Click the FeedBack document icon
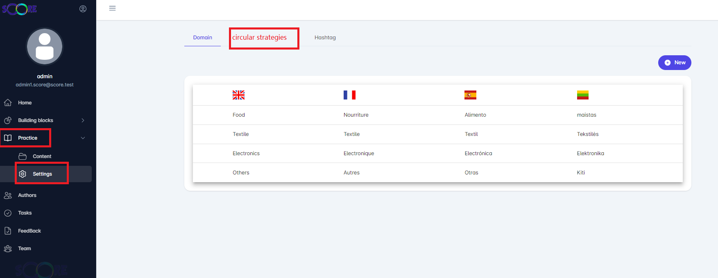Image resolution: width=718 pixels, height=278 pixels. 8,231
